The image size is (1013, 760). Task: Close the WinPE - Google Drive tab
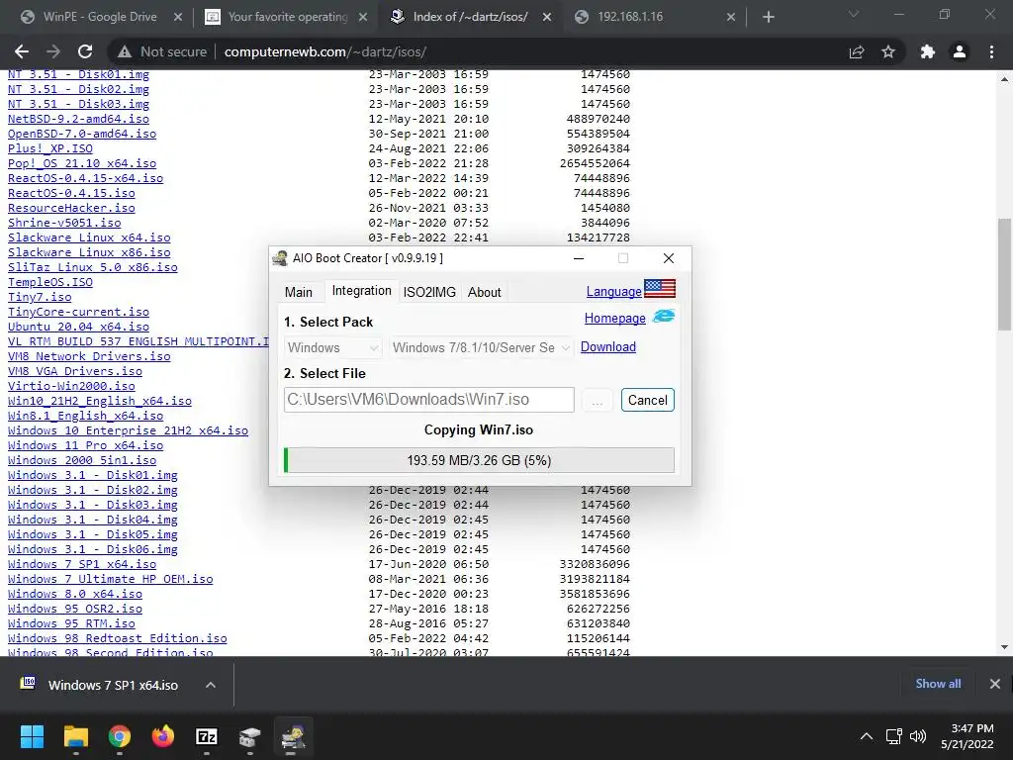click(178, 17)
